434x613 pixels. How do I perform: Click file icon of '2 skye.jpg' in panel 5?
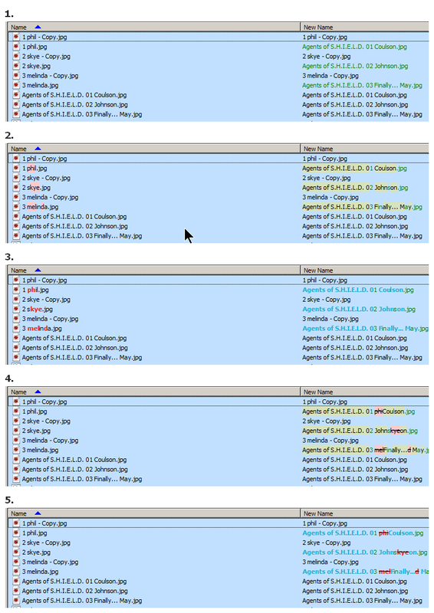pyautogui.click(x=15, y=552)
